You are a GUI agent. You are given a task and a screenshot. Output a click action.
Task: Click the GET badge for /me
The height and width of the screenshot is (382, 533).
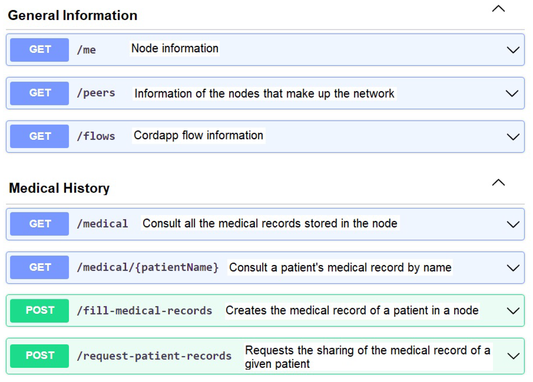tap(40, 50)
